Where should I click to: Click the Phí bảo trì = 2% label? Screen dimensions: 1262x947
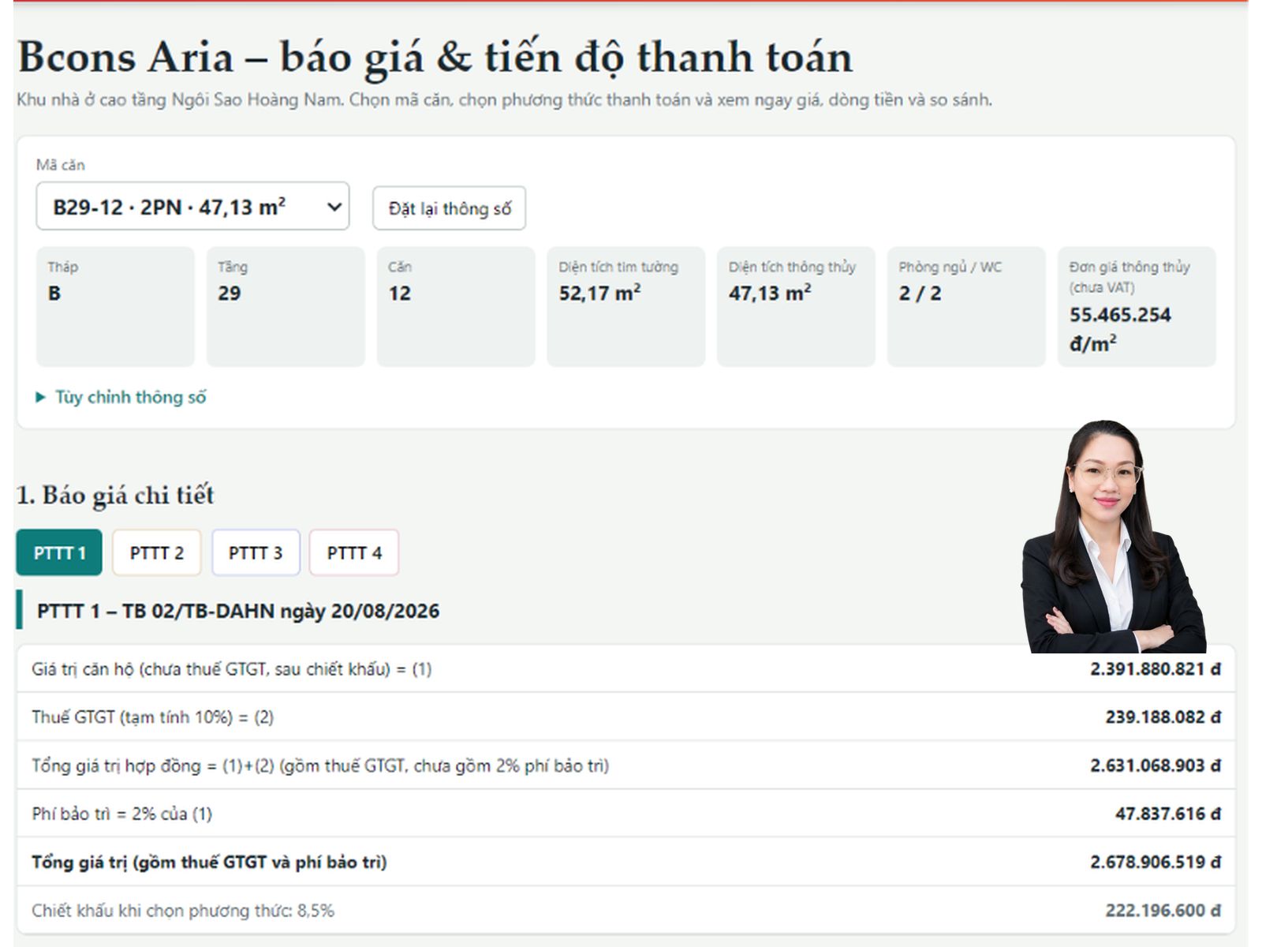click(121, 814)
